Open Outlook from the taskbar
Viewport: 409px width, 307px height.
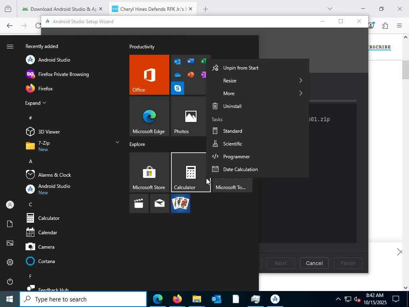pos(216,299)
